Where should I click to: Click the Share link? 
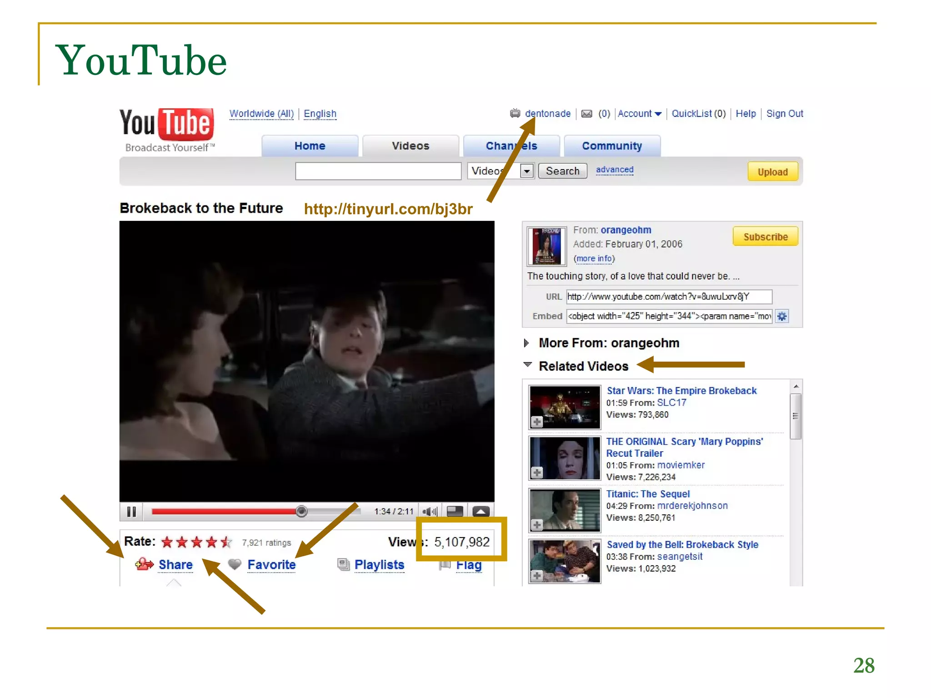[x=175, y=564]
